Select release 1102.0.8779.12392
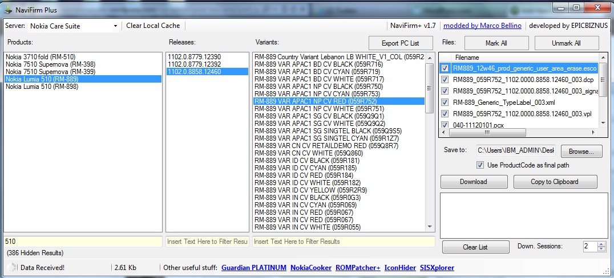The height and width of the screenshot is (278, 614). tap(207, 64)
